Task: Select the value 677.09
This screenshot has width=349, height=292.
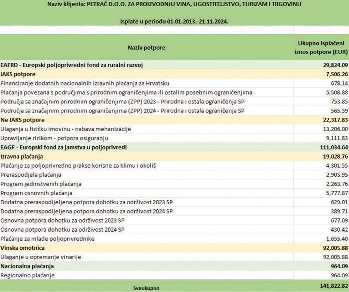Action: click(x=339, y=220)
